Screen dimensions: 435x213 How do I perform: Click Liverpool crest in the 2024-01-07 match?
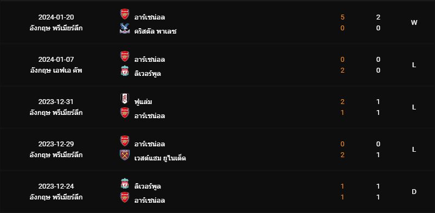coord(125,70)
